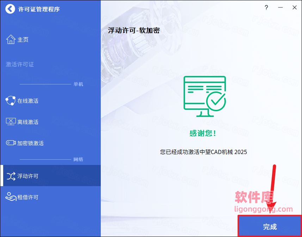This screenshot has width=302, height=237.
Task: Click the 完成 finish button
Action: 270,226
